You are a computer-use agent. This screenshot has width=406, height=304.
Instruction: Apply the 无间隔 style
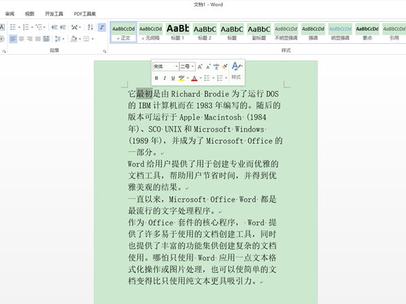click(150, 32)
